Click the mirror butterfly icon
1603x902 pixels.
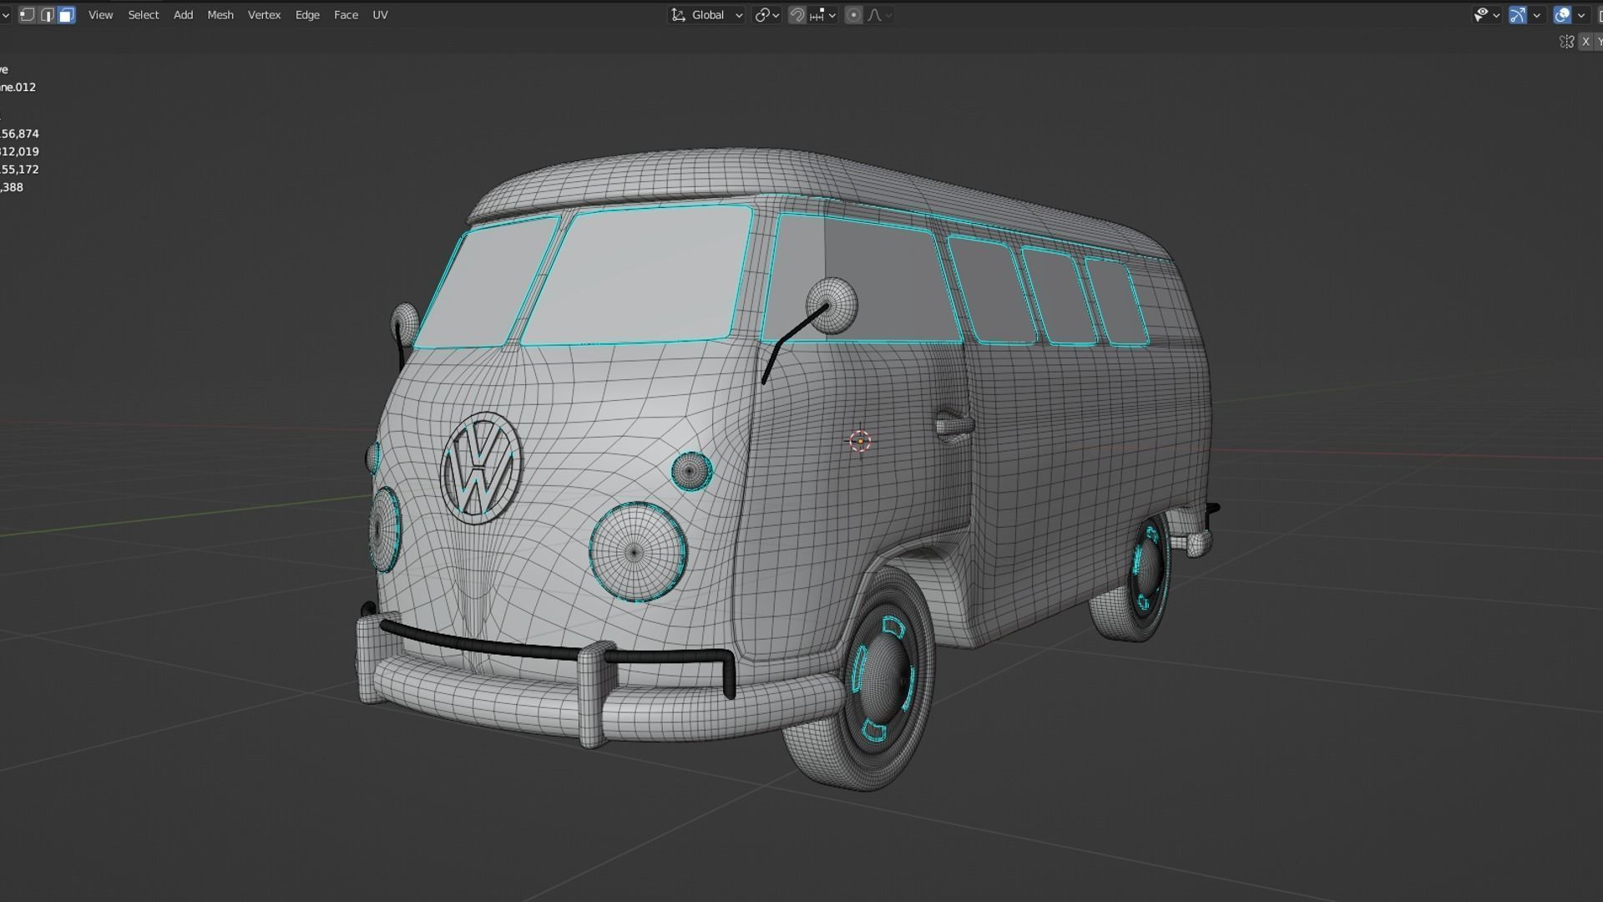click(x=1567, y=42)
